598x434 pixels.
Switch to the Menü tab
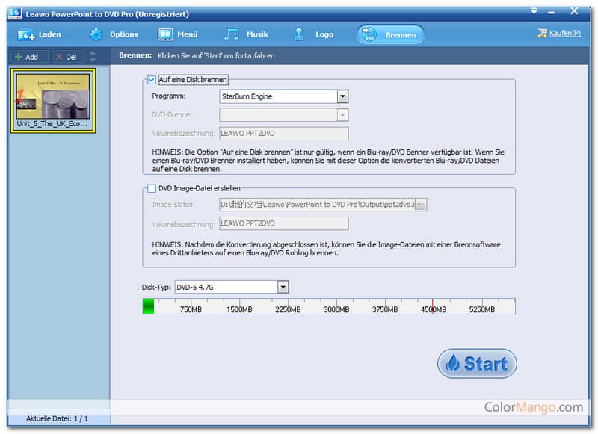click(178, 34)
